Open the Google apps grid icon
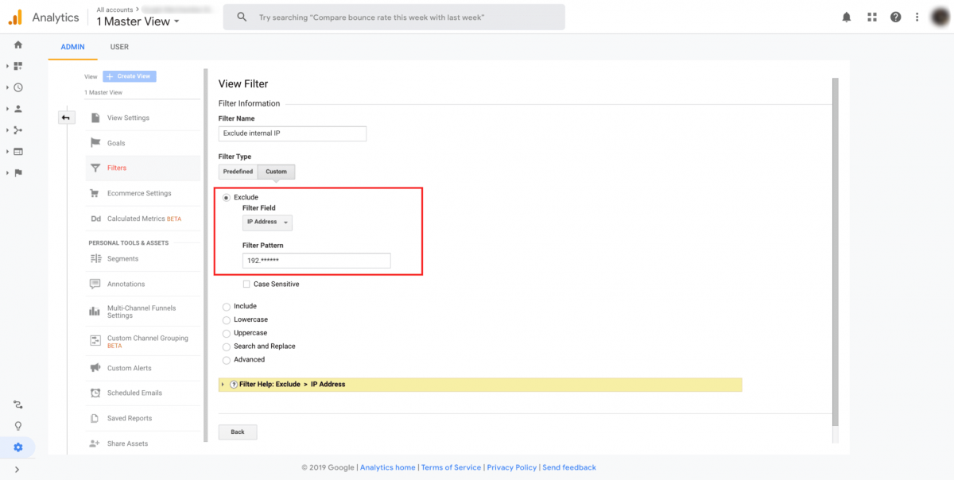This screenshot has width=954, height=480. pos(871,17)
